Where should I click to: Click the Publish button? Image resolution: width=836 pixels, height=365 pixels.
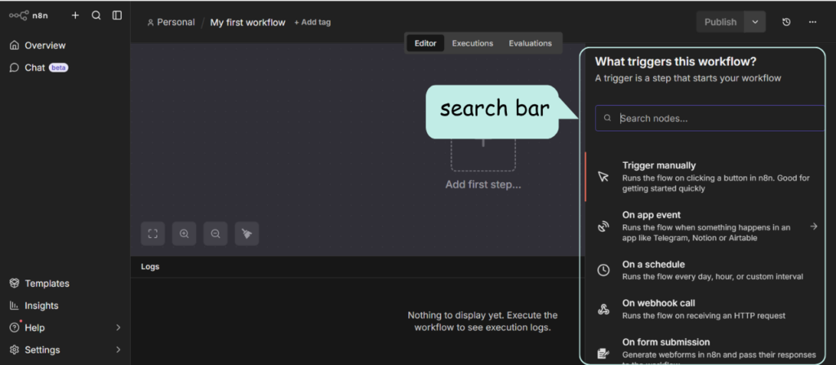[720, 22]
